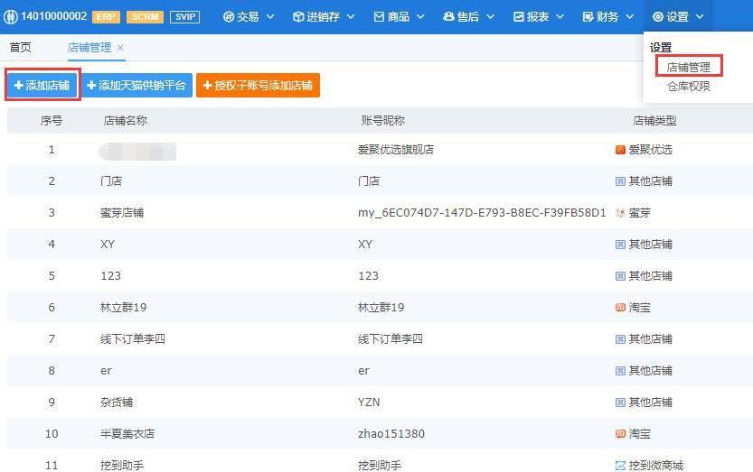Click the orange 授权子账号添加店铺 button
Viewport: 753px width, 472px height.
click(258, 86)
